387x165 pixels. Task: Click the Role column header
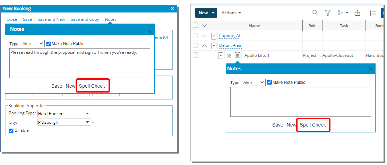(312, 26)
